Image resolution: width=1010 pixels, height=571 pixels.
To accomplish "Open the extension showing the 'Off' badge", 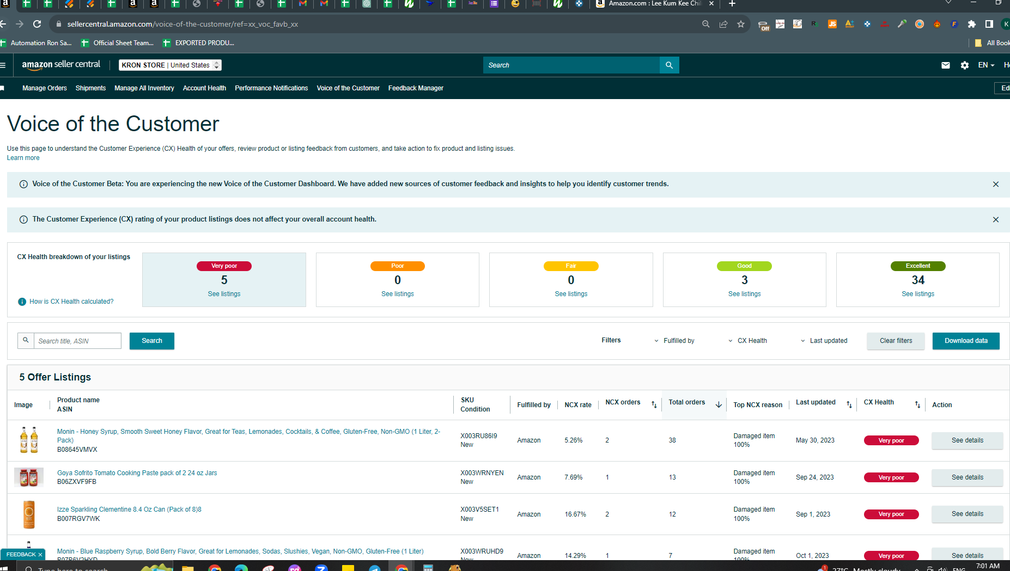I will pos(763,24).
